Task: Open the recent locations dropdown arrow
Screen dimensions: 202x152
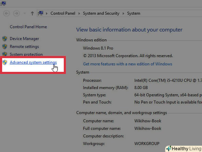Action: [x=25, y=13]
